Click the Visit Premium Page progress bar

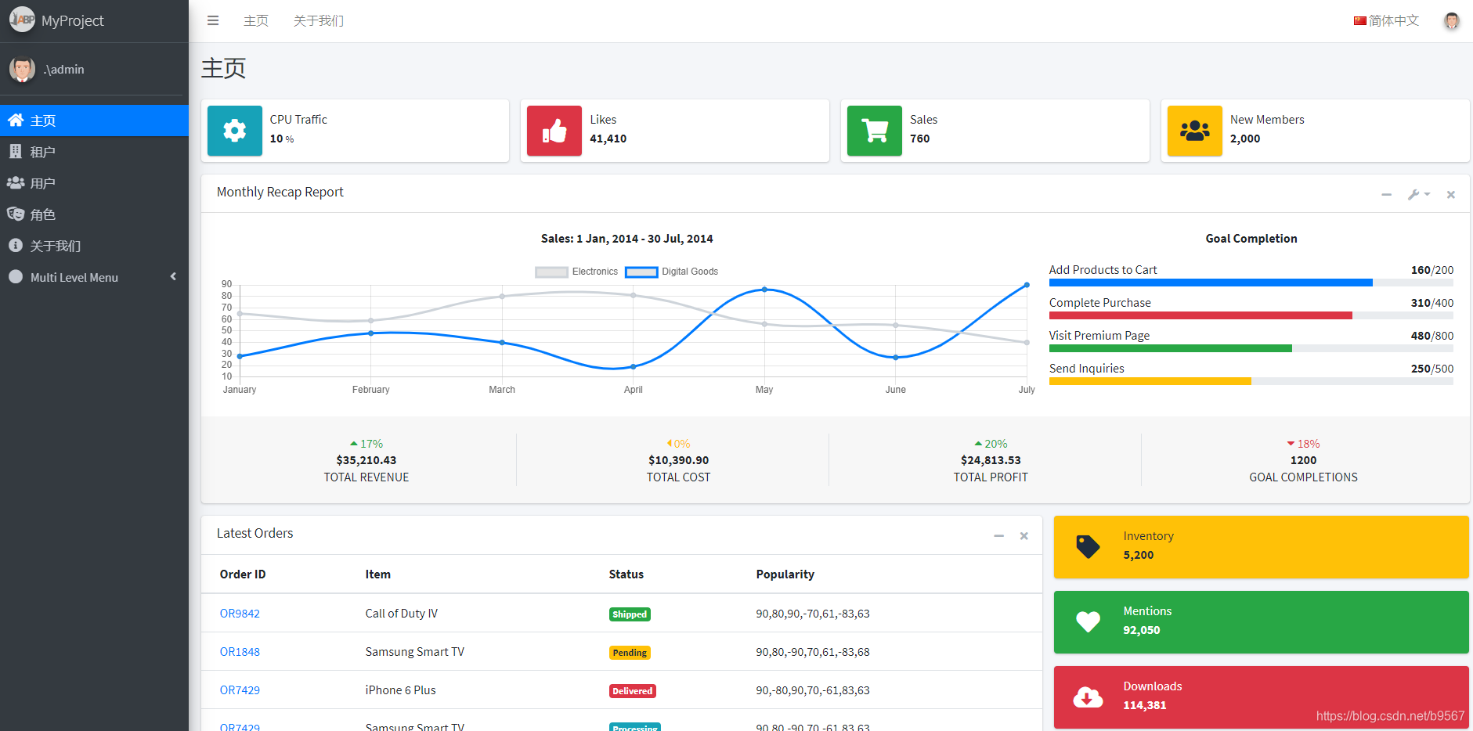pyautogui.click(x=1251, y=348)
